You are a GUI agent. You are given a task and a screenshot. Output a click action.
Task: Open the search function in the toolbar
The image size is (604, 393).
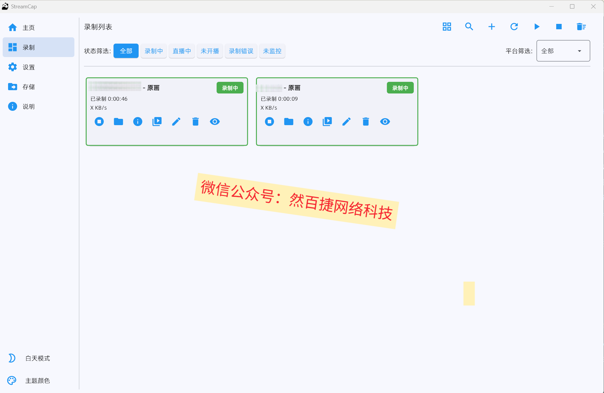click(469, 27)
